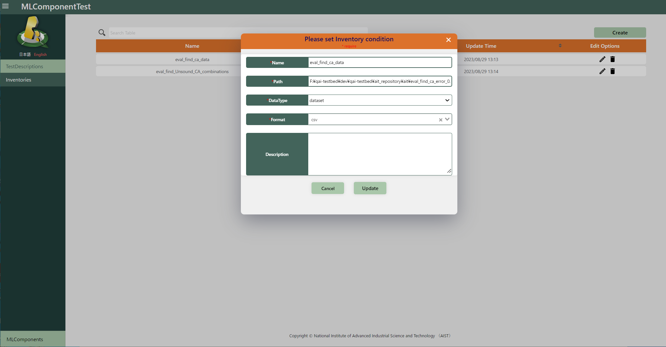Open MLComponents at sidebar bottom
Image resolution: width=666 pixels, height=347 pixels.
25,339
